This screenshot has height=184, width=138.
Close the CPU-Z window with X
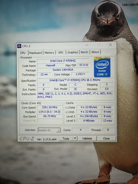(110, 45)
